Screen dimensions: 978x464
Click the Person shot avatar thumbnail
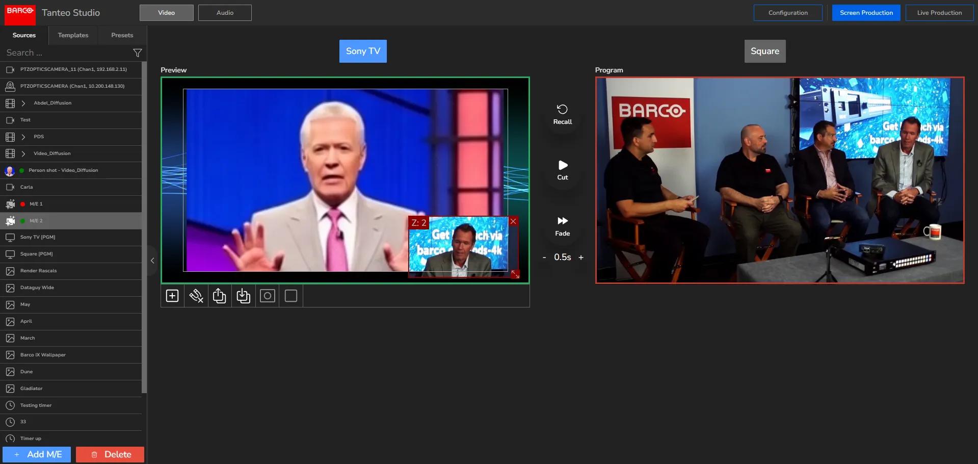point(10,170)
